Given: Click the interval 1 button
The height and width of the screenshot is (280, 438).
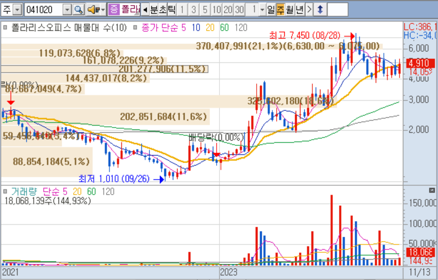Looking at the screenshot, I should pyautogui.click(x=182, y=10).
